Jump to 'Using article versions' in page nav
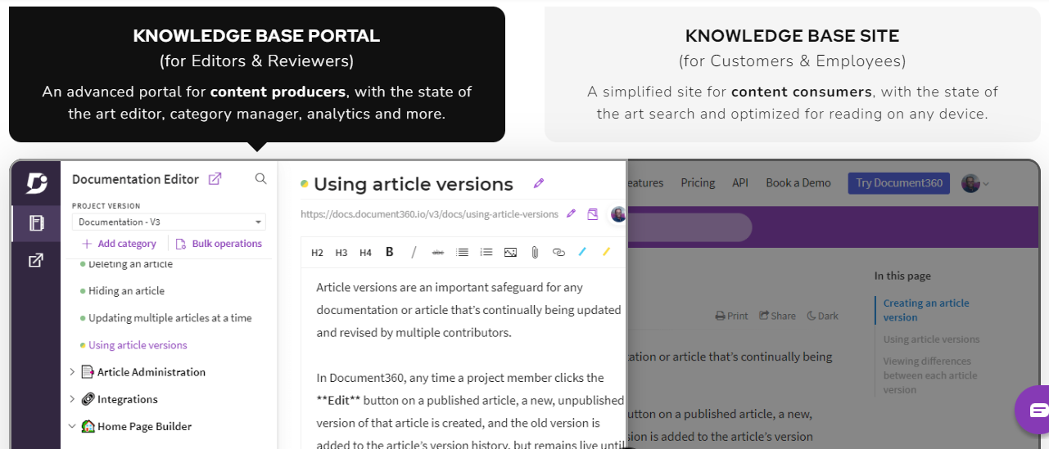 pos(931,339)
